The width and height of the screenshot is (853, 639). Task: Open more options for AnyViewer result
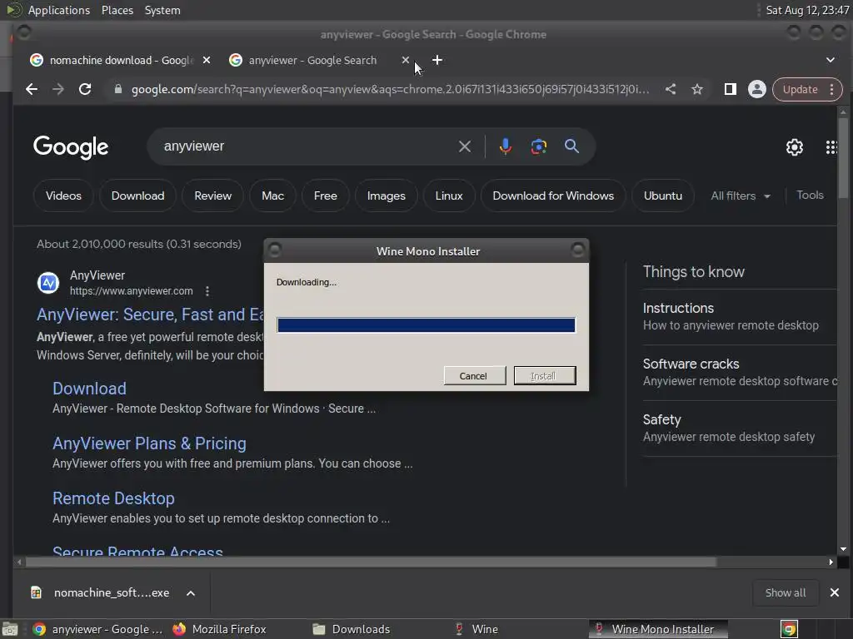point(207,291)
